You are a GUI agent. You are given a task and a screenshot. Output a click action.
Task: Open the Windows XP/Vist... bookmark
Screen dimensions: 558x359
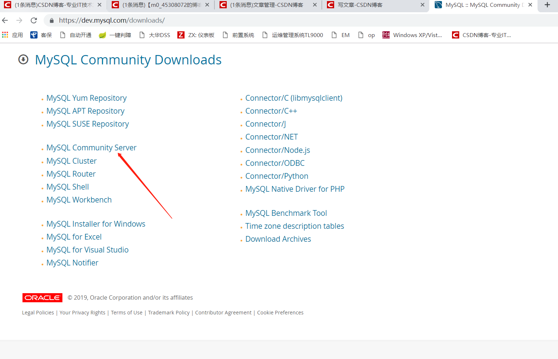(412, 35)
